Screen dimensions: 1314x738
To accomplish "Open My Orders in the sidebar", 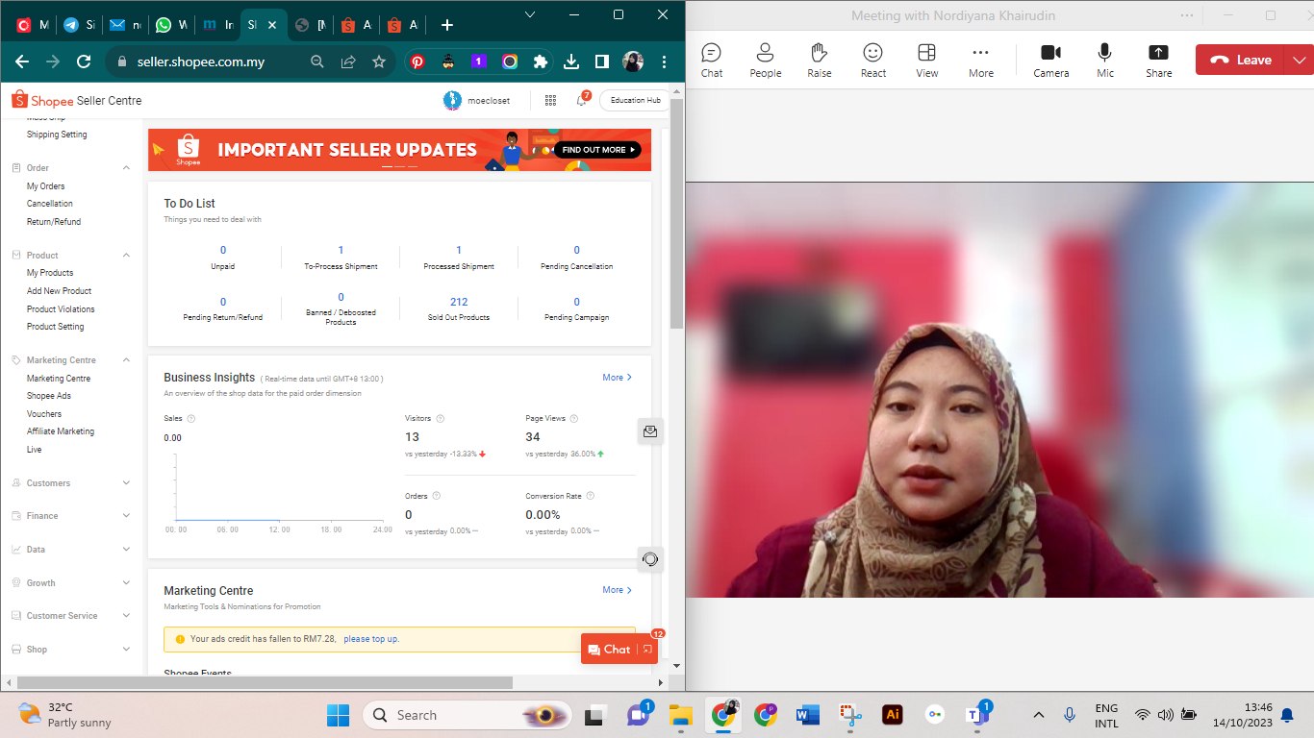I will (46, 186).
